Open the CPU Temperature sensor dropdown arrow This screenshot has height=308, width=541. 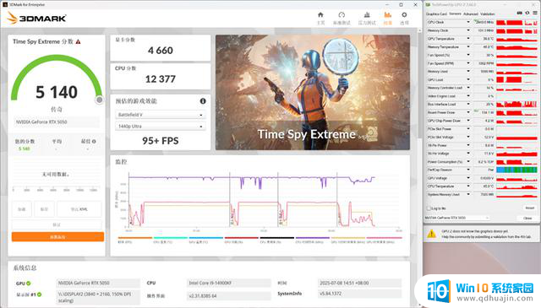pyautogui.click(x=468, y=186)
